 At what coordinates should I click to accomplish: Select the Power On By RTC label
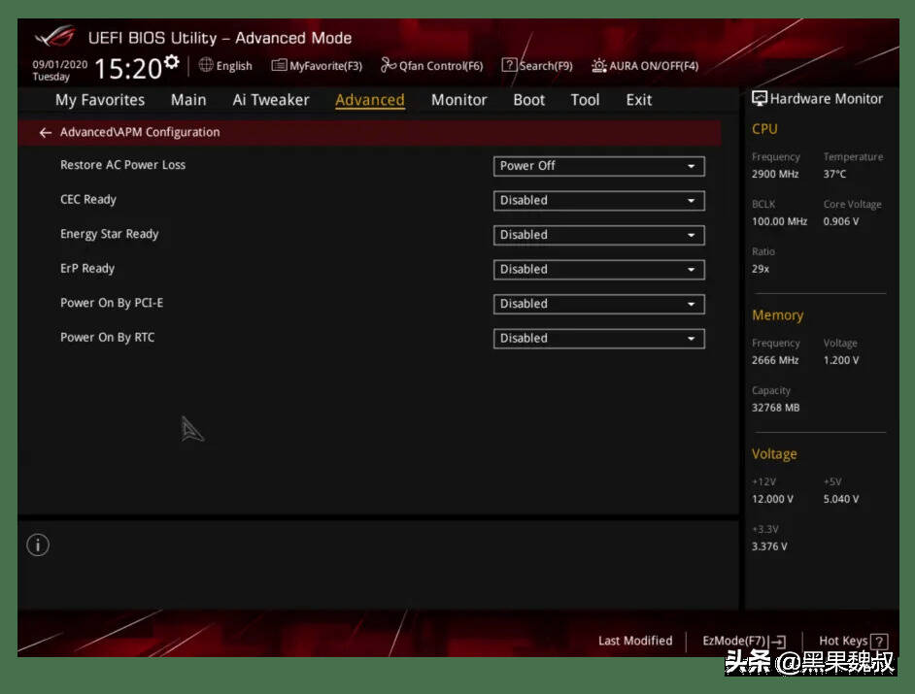point(108,337)
